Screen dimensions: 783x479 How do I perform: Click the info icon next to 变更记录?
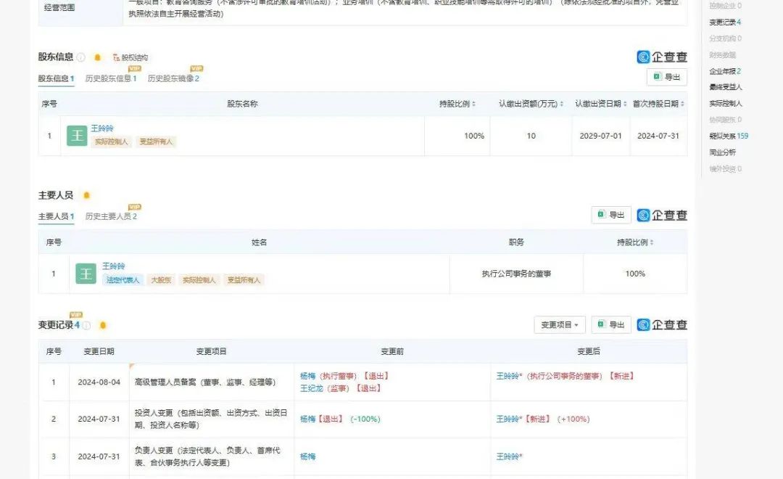(x=86, y=325)
